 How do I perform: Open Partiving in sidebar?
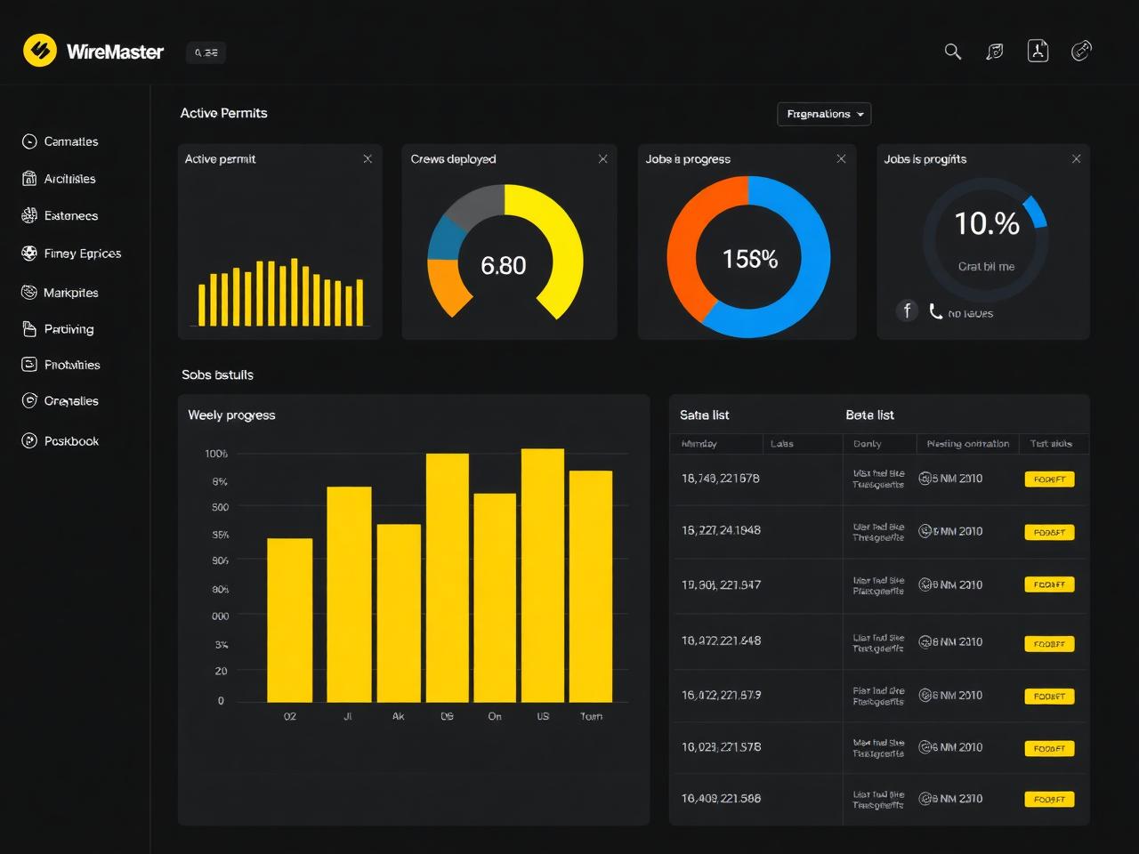pos(69,329)
